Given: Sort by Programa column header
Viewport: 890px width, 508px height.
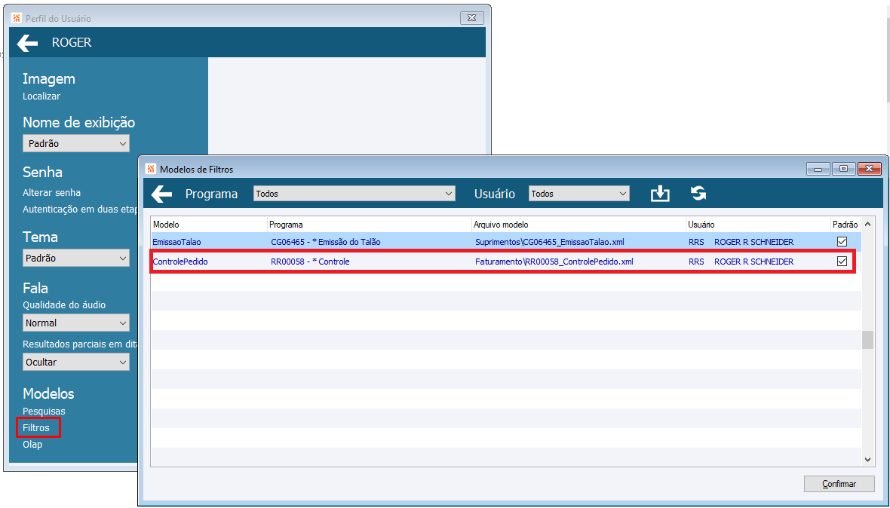Looking at the screenshot, I should (370, 225).
